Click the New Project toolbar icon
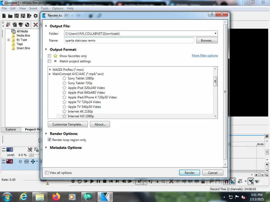The image size is (270, 202). [x=4, y=16]
